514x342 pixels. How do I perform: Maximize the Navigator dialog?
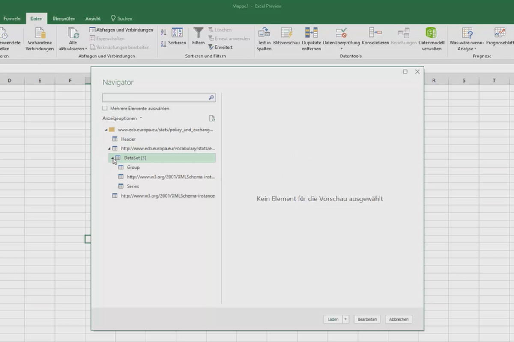[405, 71]
